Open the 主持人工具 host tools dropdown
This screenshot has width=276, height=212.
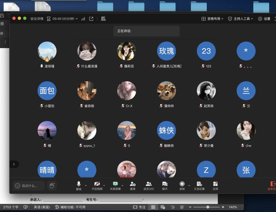240,19
